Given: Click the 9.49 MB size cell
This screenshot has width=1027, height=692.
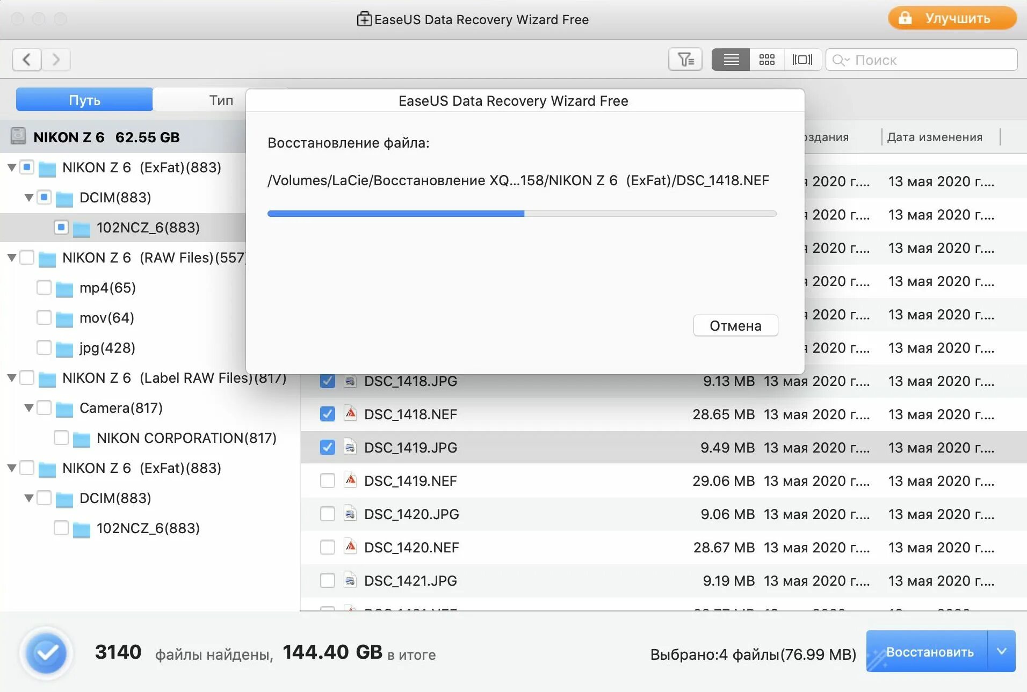Looking at the screenshot, I should click(x=727, y=447).
